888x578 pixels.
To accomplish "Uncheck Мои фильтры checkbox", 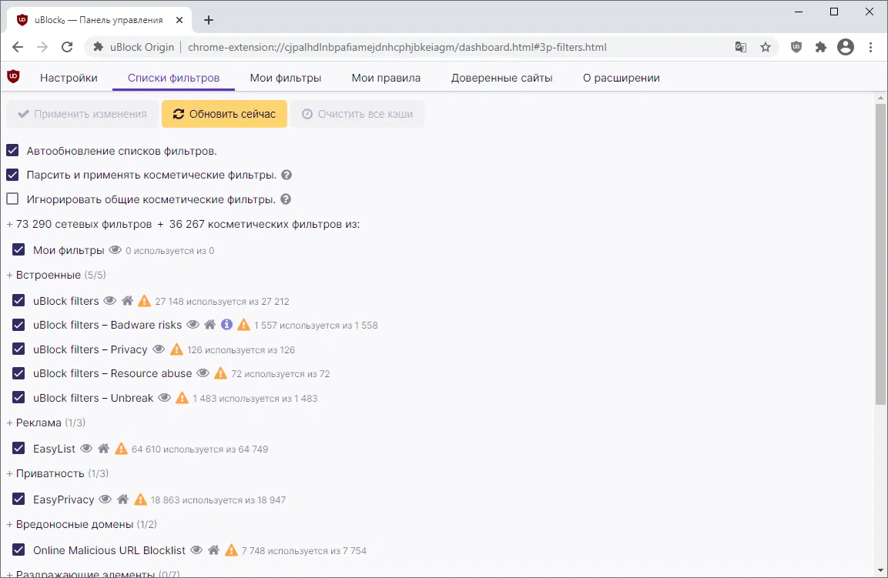I will (18, 249).
